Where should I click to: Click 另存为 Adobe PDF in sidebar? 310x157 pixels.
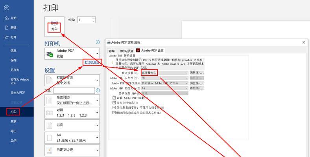point(20,81)
